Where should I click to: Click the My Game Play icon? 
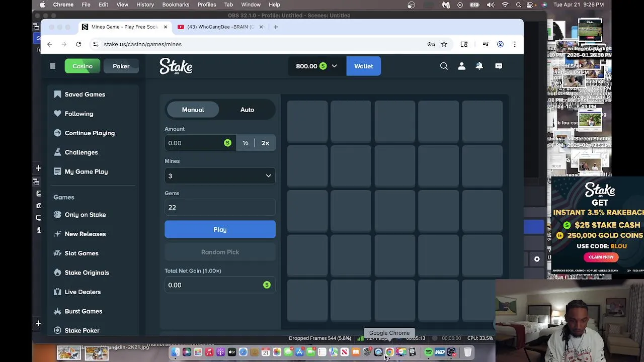[57, 171]
